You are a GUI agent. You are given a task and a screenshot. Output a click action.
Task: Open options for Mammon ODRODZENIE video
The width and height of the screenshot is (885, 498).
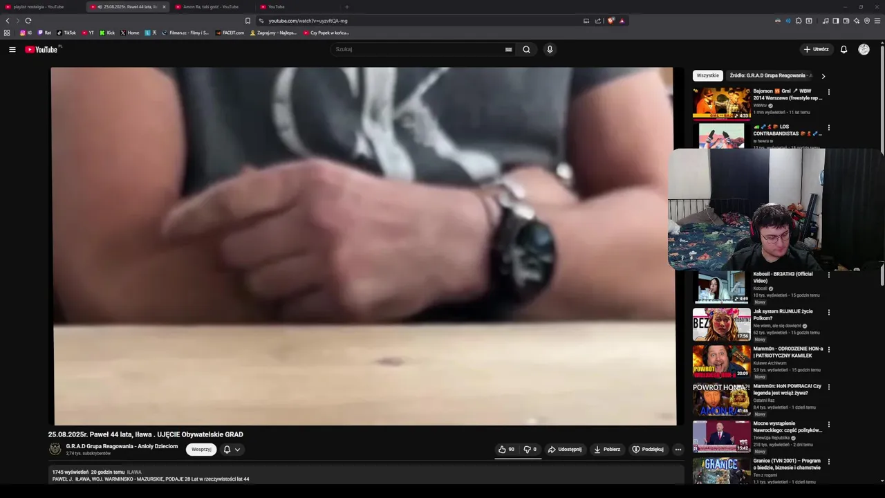click(x=828, y=349)
